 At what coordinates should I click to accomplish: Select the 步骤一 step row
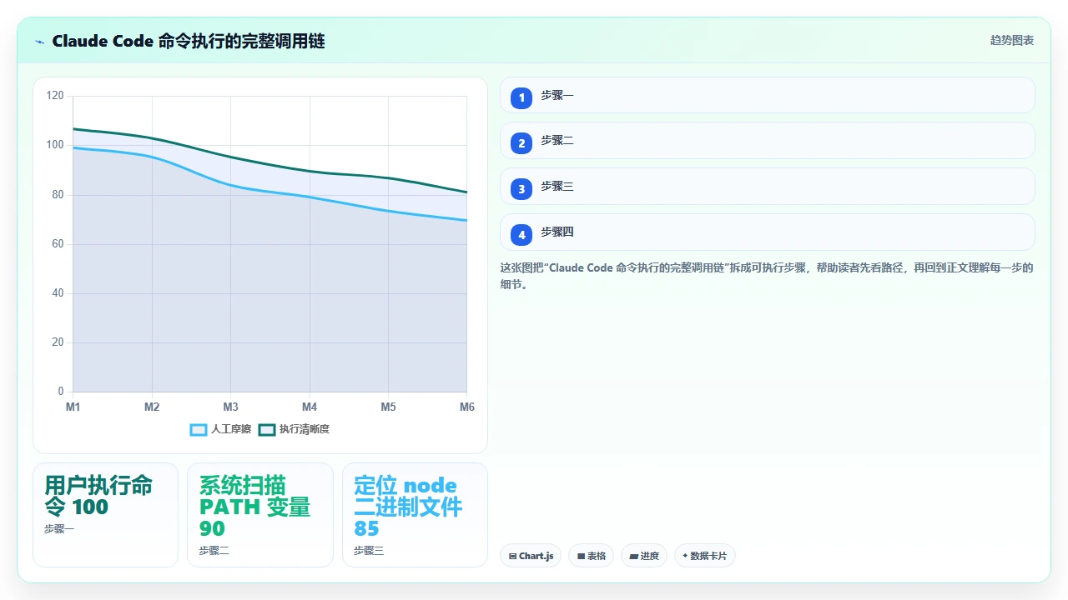(x=767, y=95)
